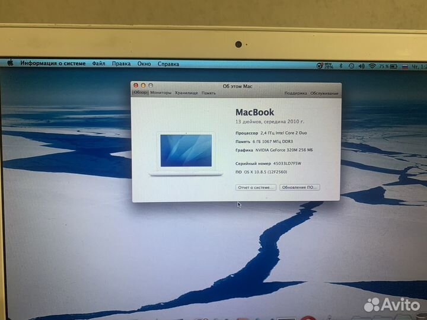Open the Apple menu

[x=11, y=63]
